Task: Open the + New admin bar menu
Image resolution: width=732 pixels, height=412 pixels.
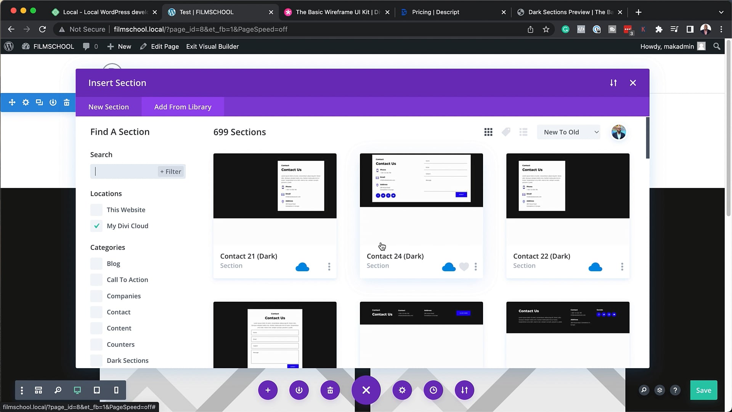Action: point(119,47)
